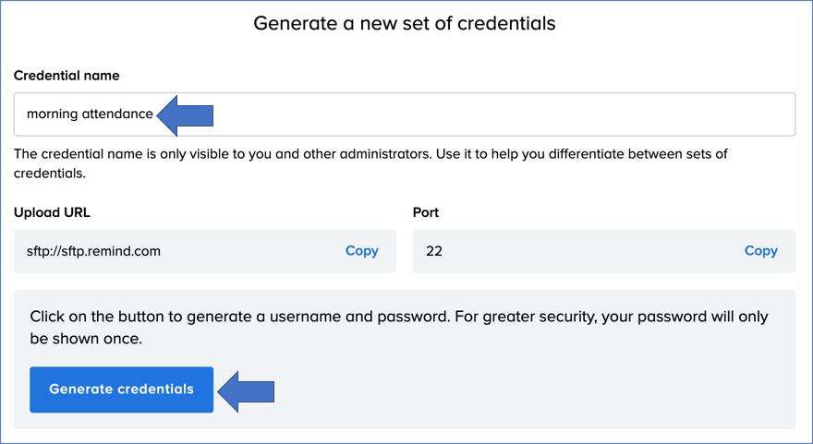This screenshot has width=813, height=444.
Task: Copy the Upload URL value
Action: point(361,251)
